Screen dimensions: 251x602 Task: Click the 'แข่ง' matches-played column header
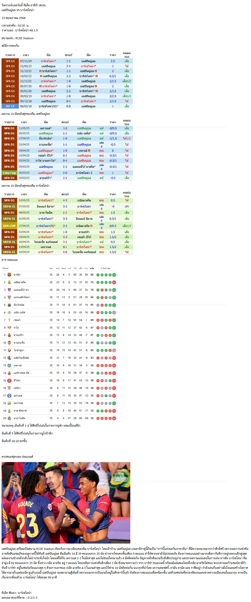[51, 268]
